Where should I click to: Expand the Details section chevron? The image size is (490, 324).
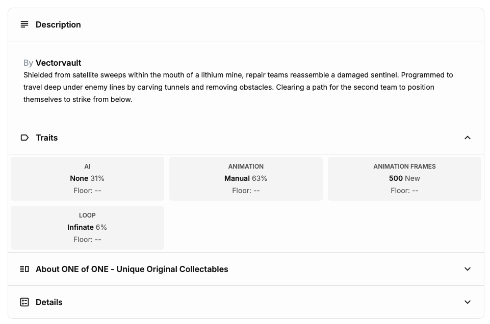(468, 302)
